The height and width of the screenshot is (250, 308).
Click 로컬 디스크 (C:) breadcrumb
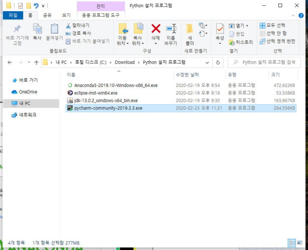pos(91,62)
